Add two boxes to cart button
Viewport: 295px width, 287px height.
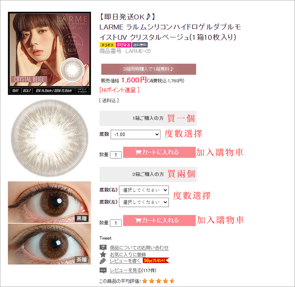[159, 220]
